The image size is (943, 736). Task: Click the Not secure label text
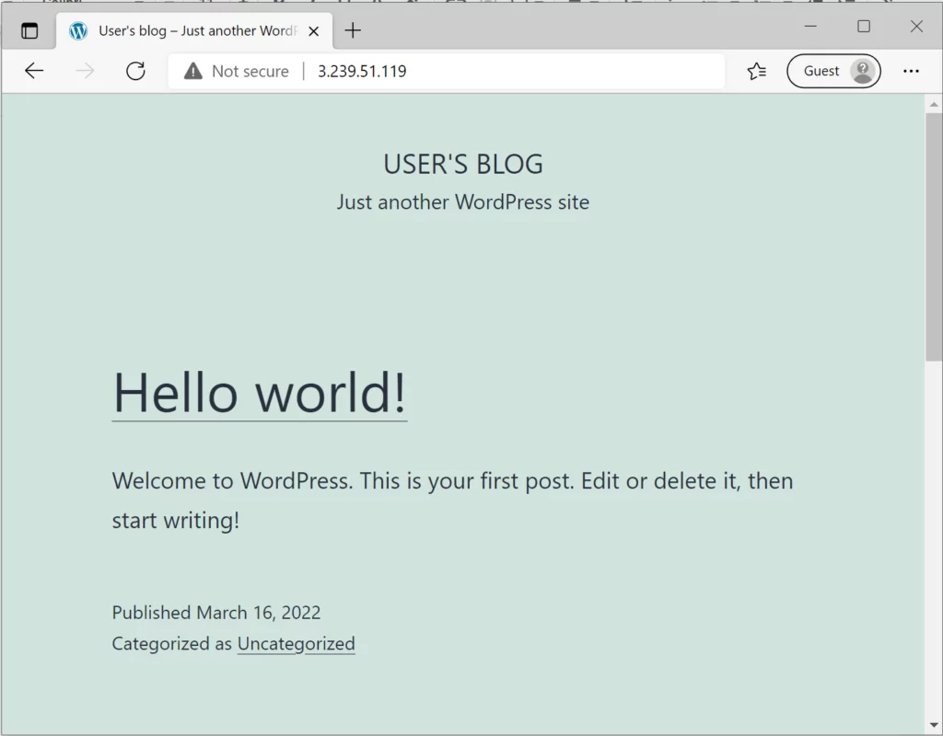click(250, 71)
